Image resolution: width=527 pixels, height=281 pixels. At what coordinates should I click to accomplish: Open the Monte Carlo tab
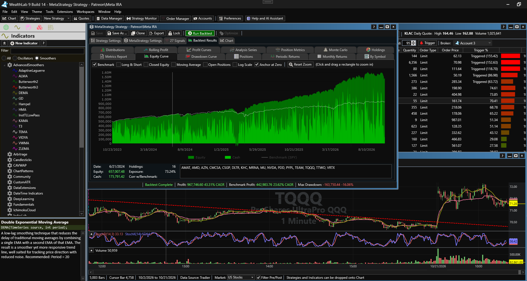coord(336,50)
